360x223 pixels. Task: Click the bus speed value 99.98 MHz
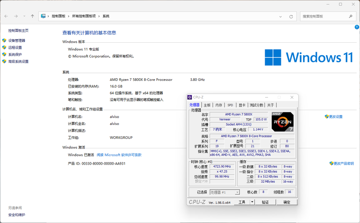click(x=222, y=177)
